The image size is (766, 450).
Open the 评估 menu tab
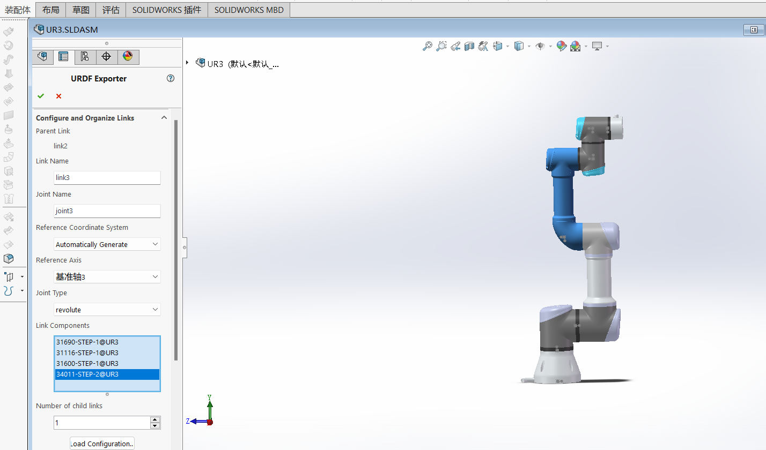[111, 9]
